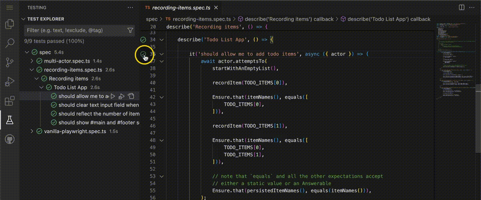Click the passed test gutter icon at line 36

[143, 54]
